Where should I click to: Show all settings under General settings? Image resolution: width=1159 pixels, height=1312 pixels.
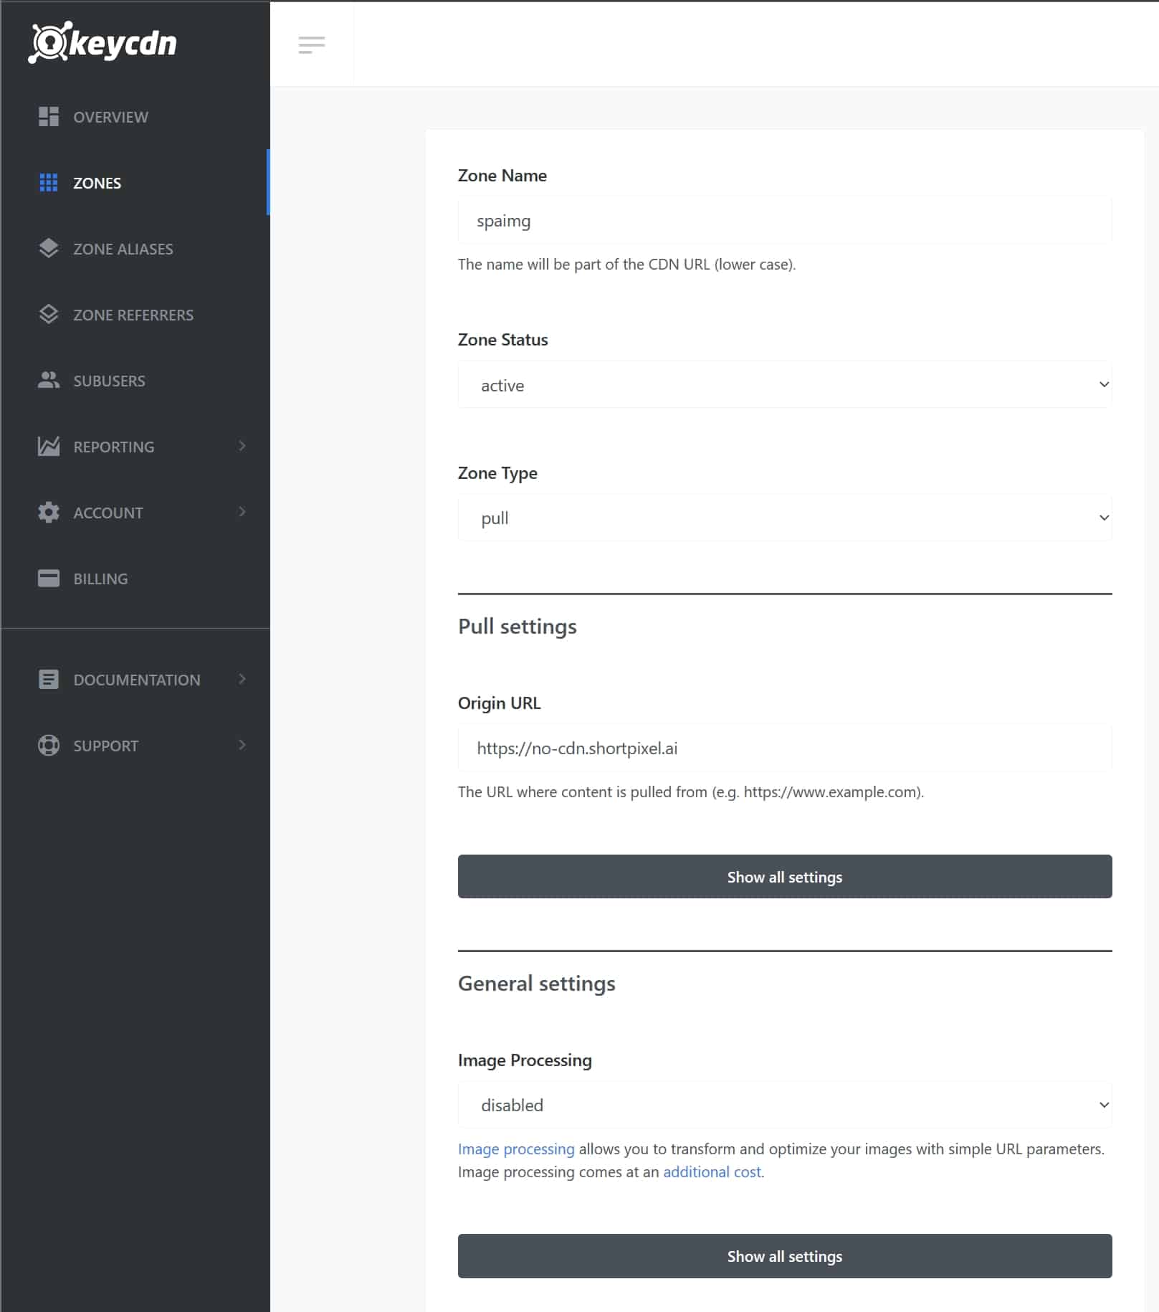tap(784, 1256)
